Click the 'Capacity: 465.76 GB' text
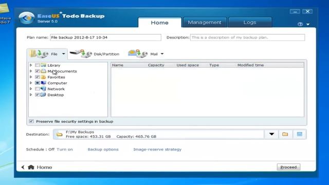The height and width of the screenshot is (185, 329). point(136,136)
